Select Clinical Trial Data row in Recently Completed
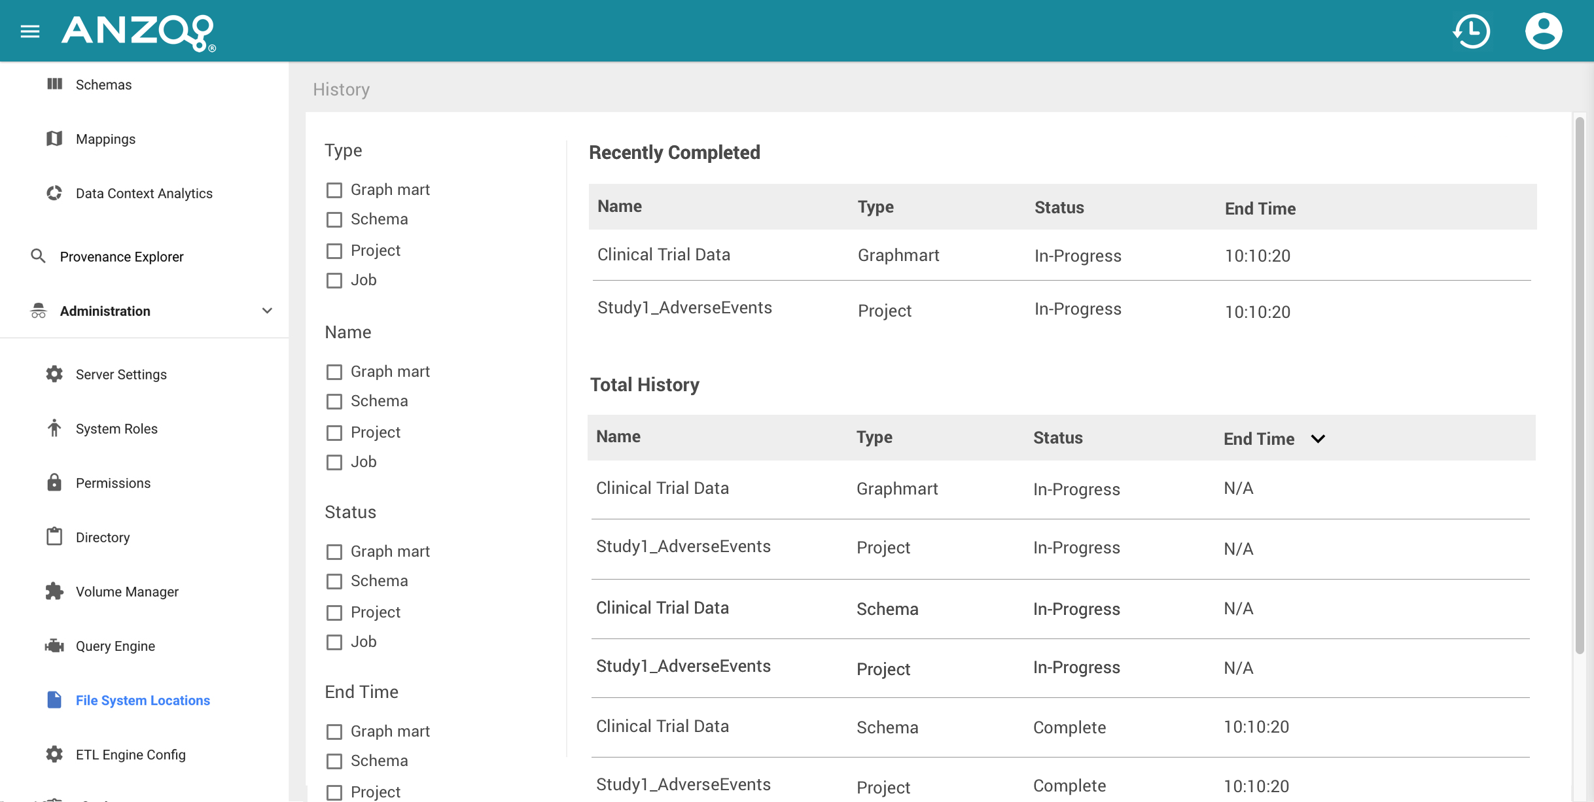Image resolution: width=1594 pixels, height=802 pixels. click(x=664, y=255)
